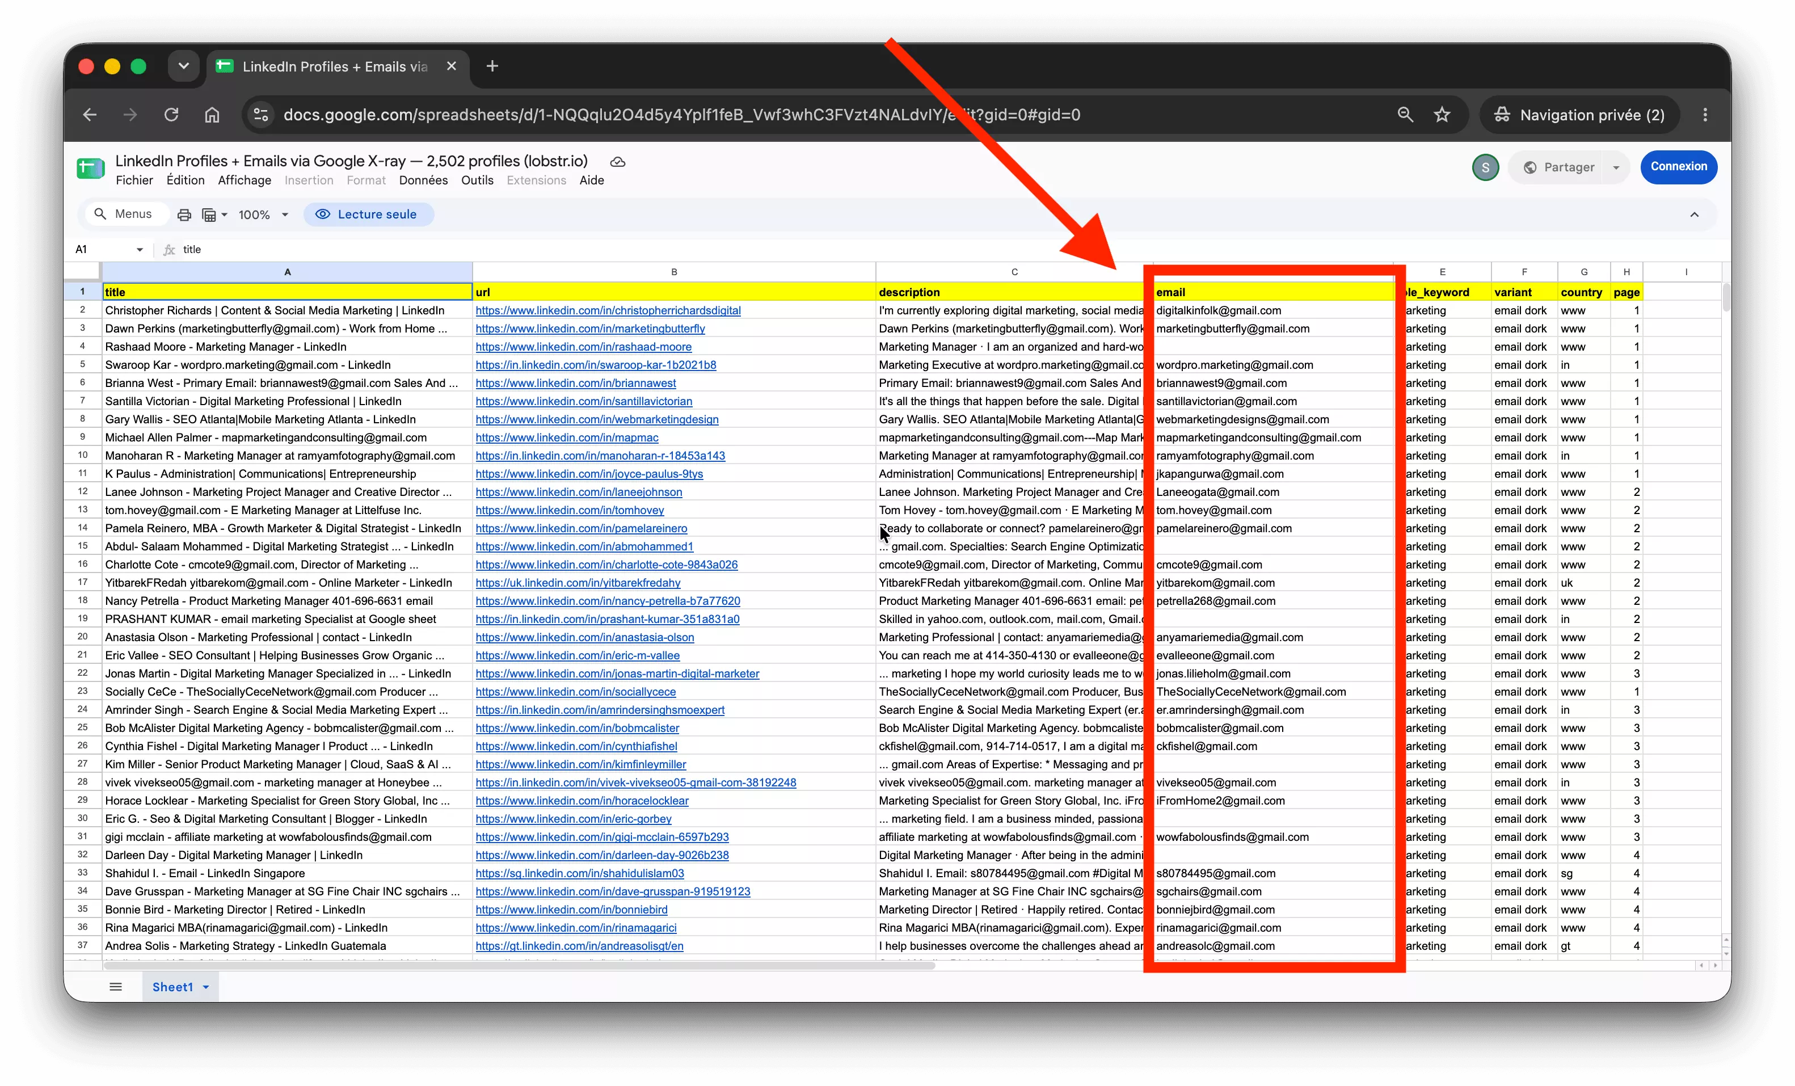Click the vertical scrollbar on right

[1726, 297]
